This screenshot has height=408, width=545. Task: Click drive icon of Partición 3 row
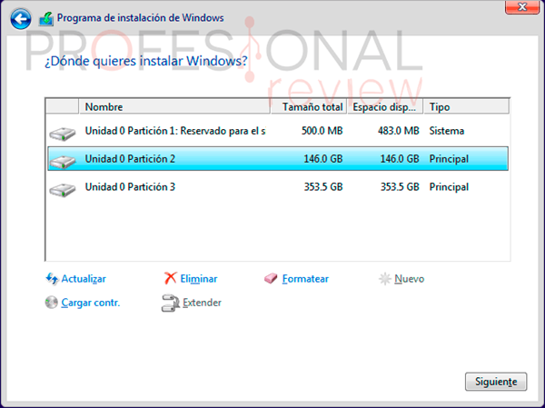(62, 190)
